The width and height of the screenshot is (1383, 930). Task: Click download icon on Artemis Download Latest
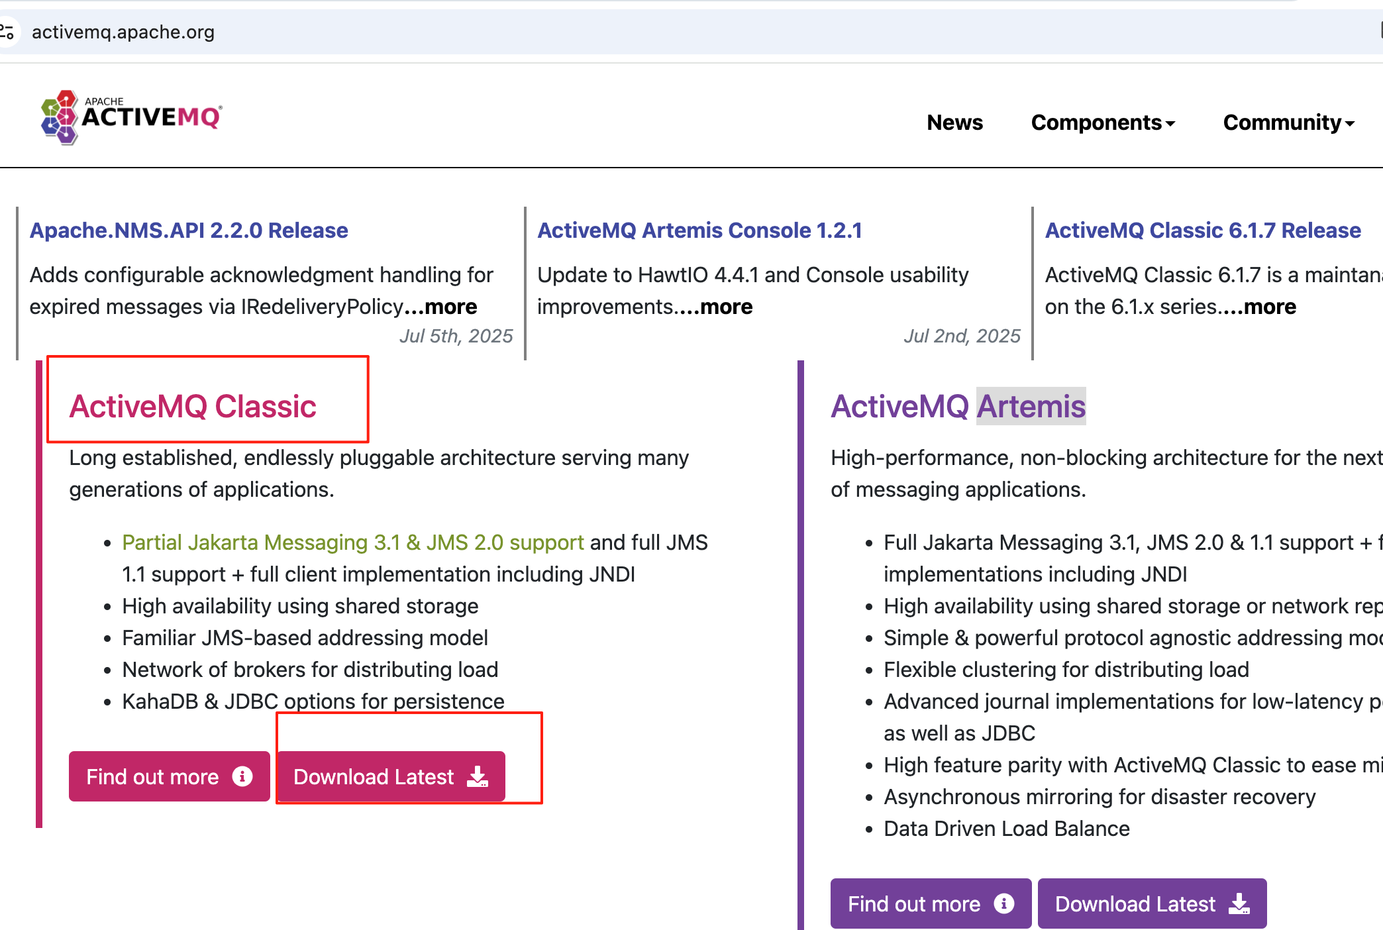[x=1239, y=904]
